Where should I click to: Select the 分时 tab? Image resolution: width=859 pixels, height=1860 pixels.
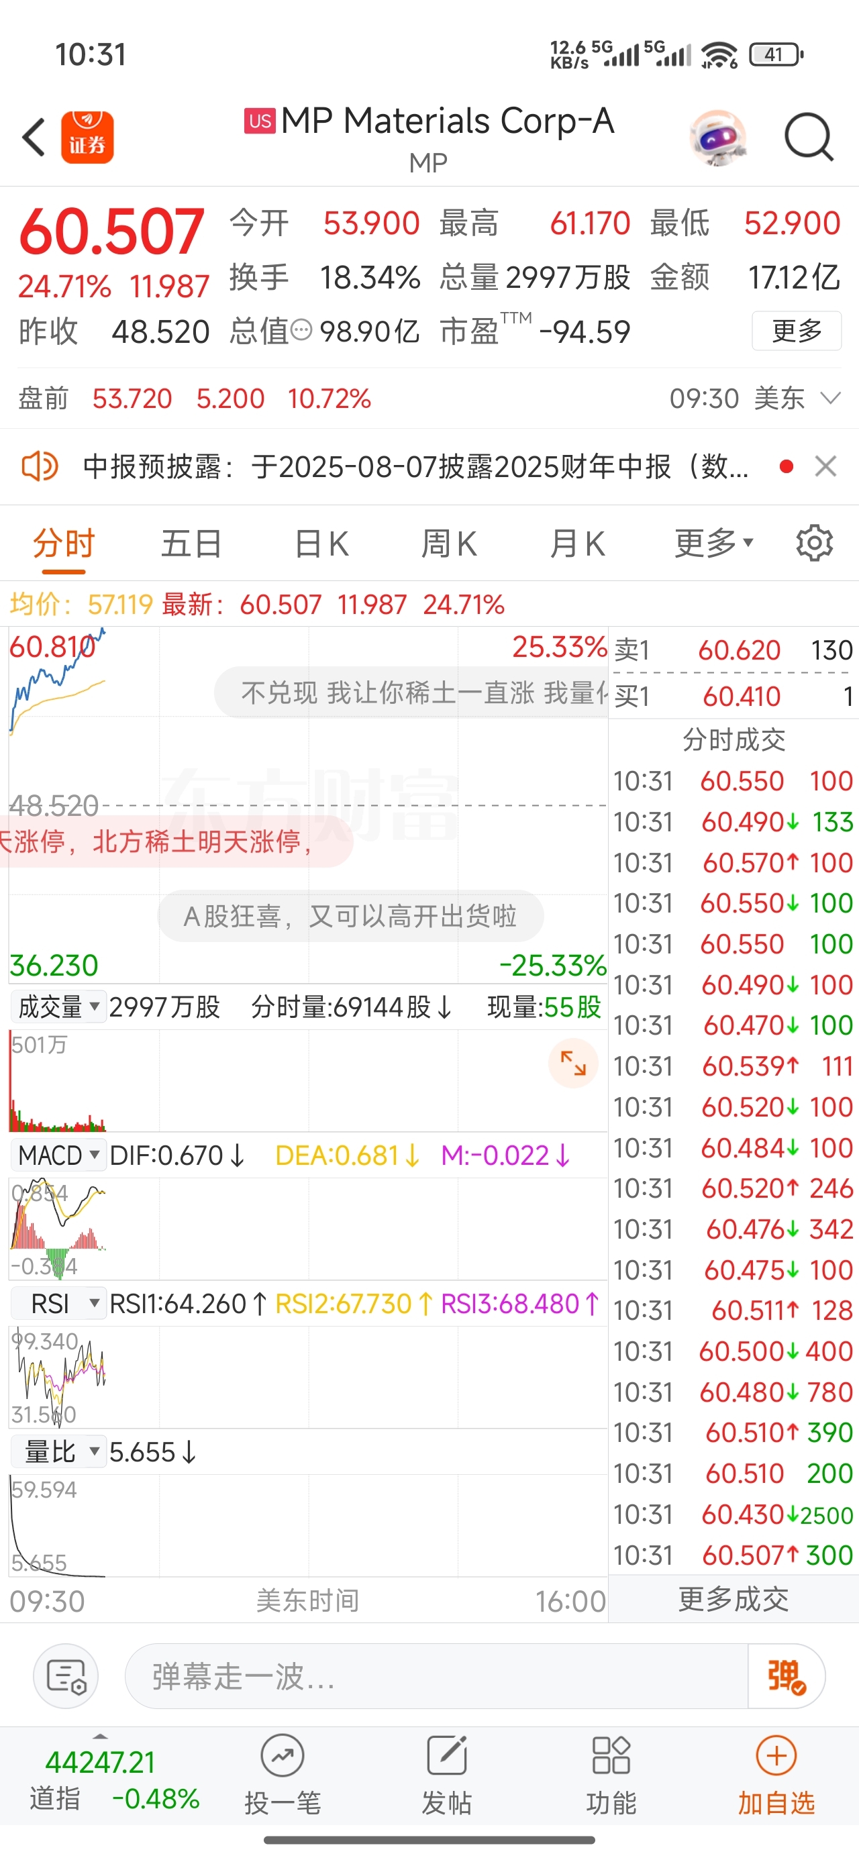click(x=64, y=544)
